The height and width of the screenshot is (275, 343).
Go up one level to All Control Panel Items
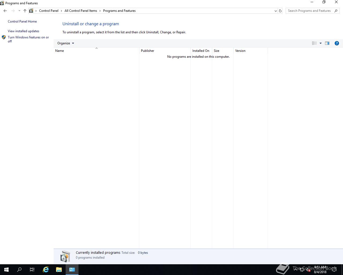tap(25, 11)
